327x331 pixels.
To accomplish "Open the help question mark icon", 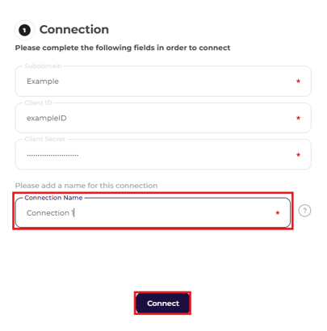I will point(304,211).
